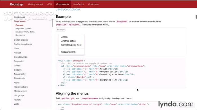The width and height of the screenshot is (197, 110).
Task: Click the div class="dropdown" code line
Action: pyautogui.click(x=71, y=61)
